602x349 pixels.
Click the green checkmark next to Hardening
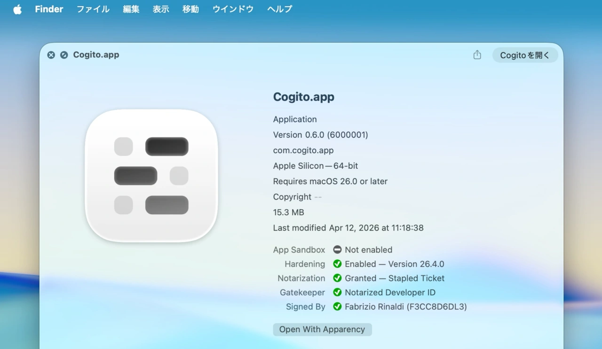coord(337,264)
